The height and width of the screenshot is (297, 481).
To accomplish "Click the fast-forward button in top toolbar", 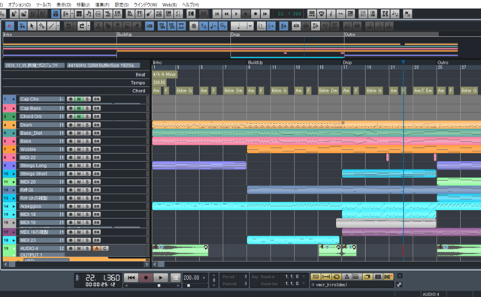I will point(265,13).
